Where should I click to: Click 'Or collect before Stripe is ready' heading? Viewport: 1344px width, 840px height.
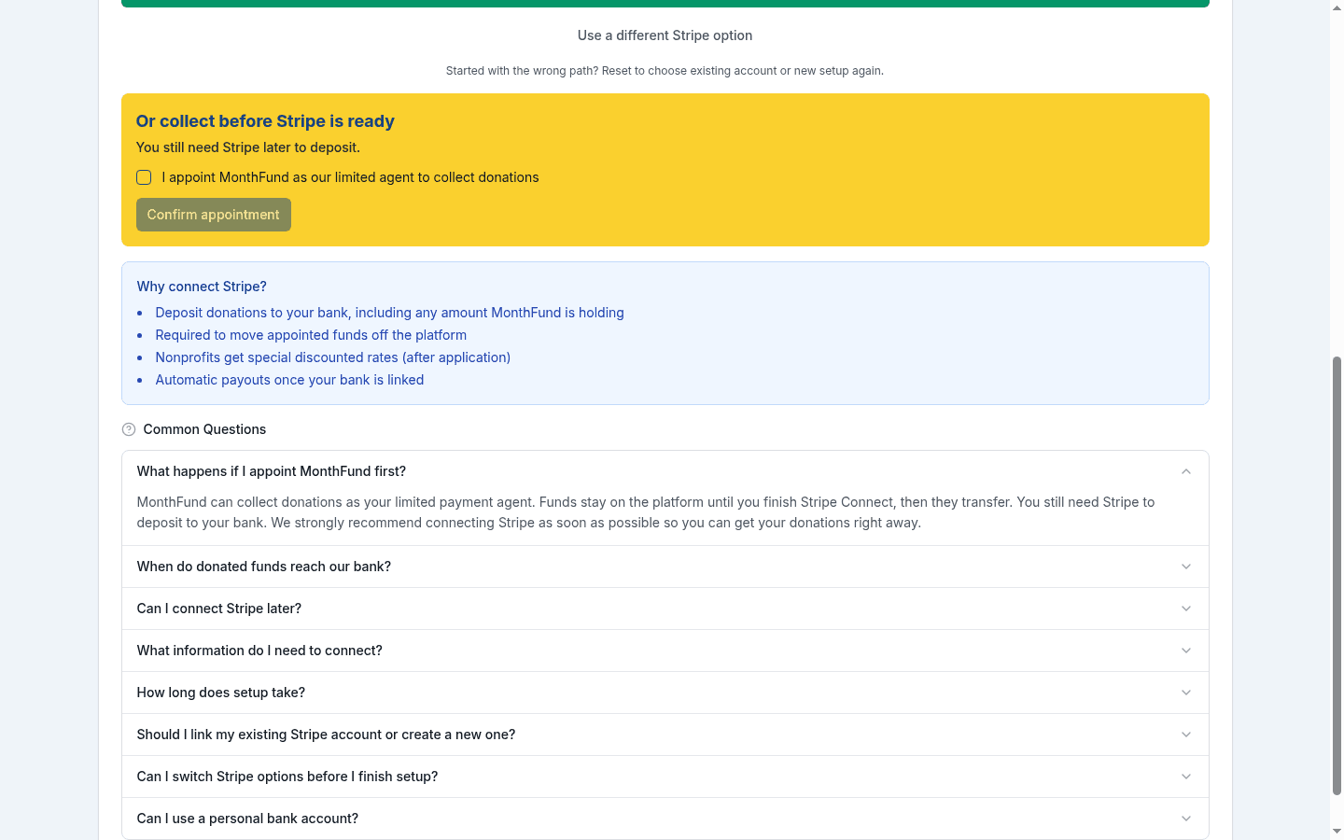point(265,121)
